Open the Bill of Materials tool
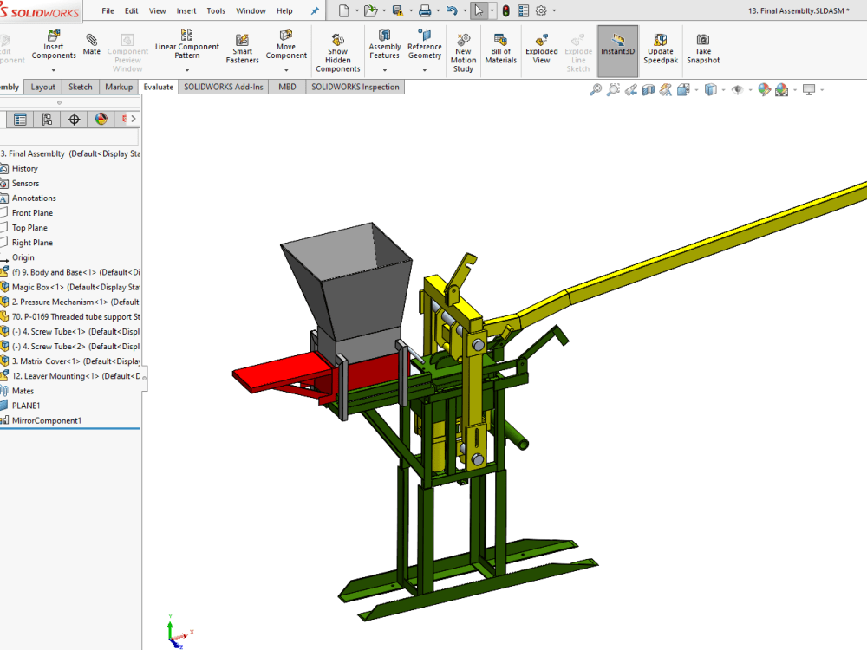 pyautogui.click(x=500, y=46)
